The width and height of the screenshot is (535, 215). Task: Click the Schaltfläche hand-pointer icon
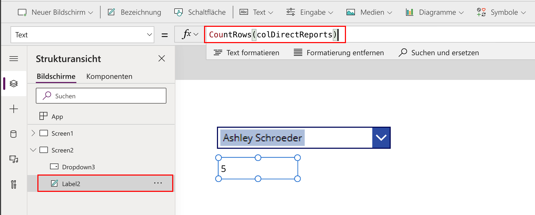coord(178,12)
